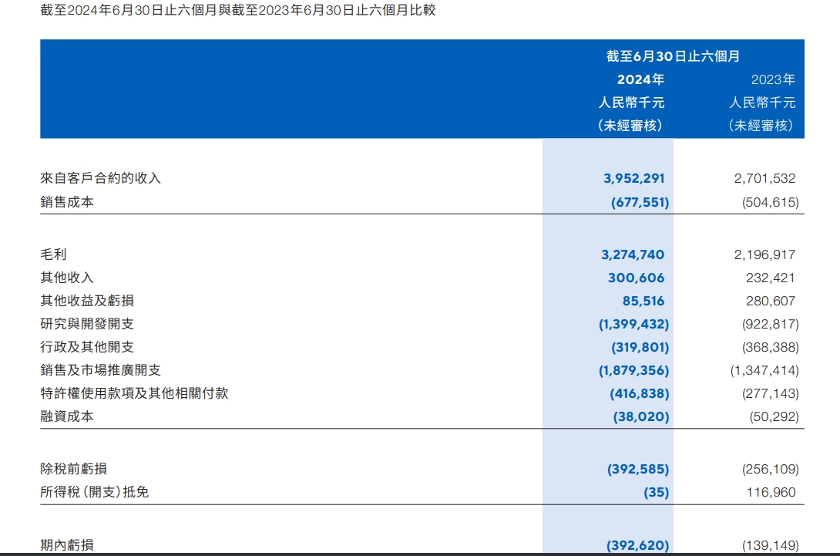
Task: Click the 銷售及市場推廣開支 row label
Action: pos(101,370)
